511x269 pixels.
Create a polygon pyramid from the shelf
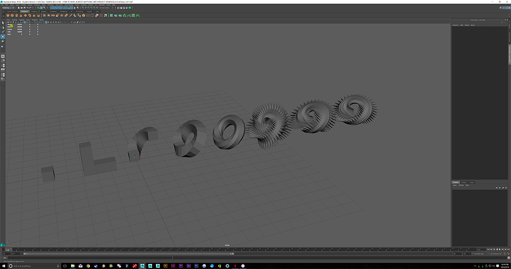(34, 15)
